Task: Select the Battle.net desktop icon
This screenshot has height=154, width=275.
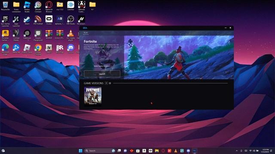Action: pos(16,49)
